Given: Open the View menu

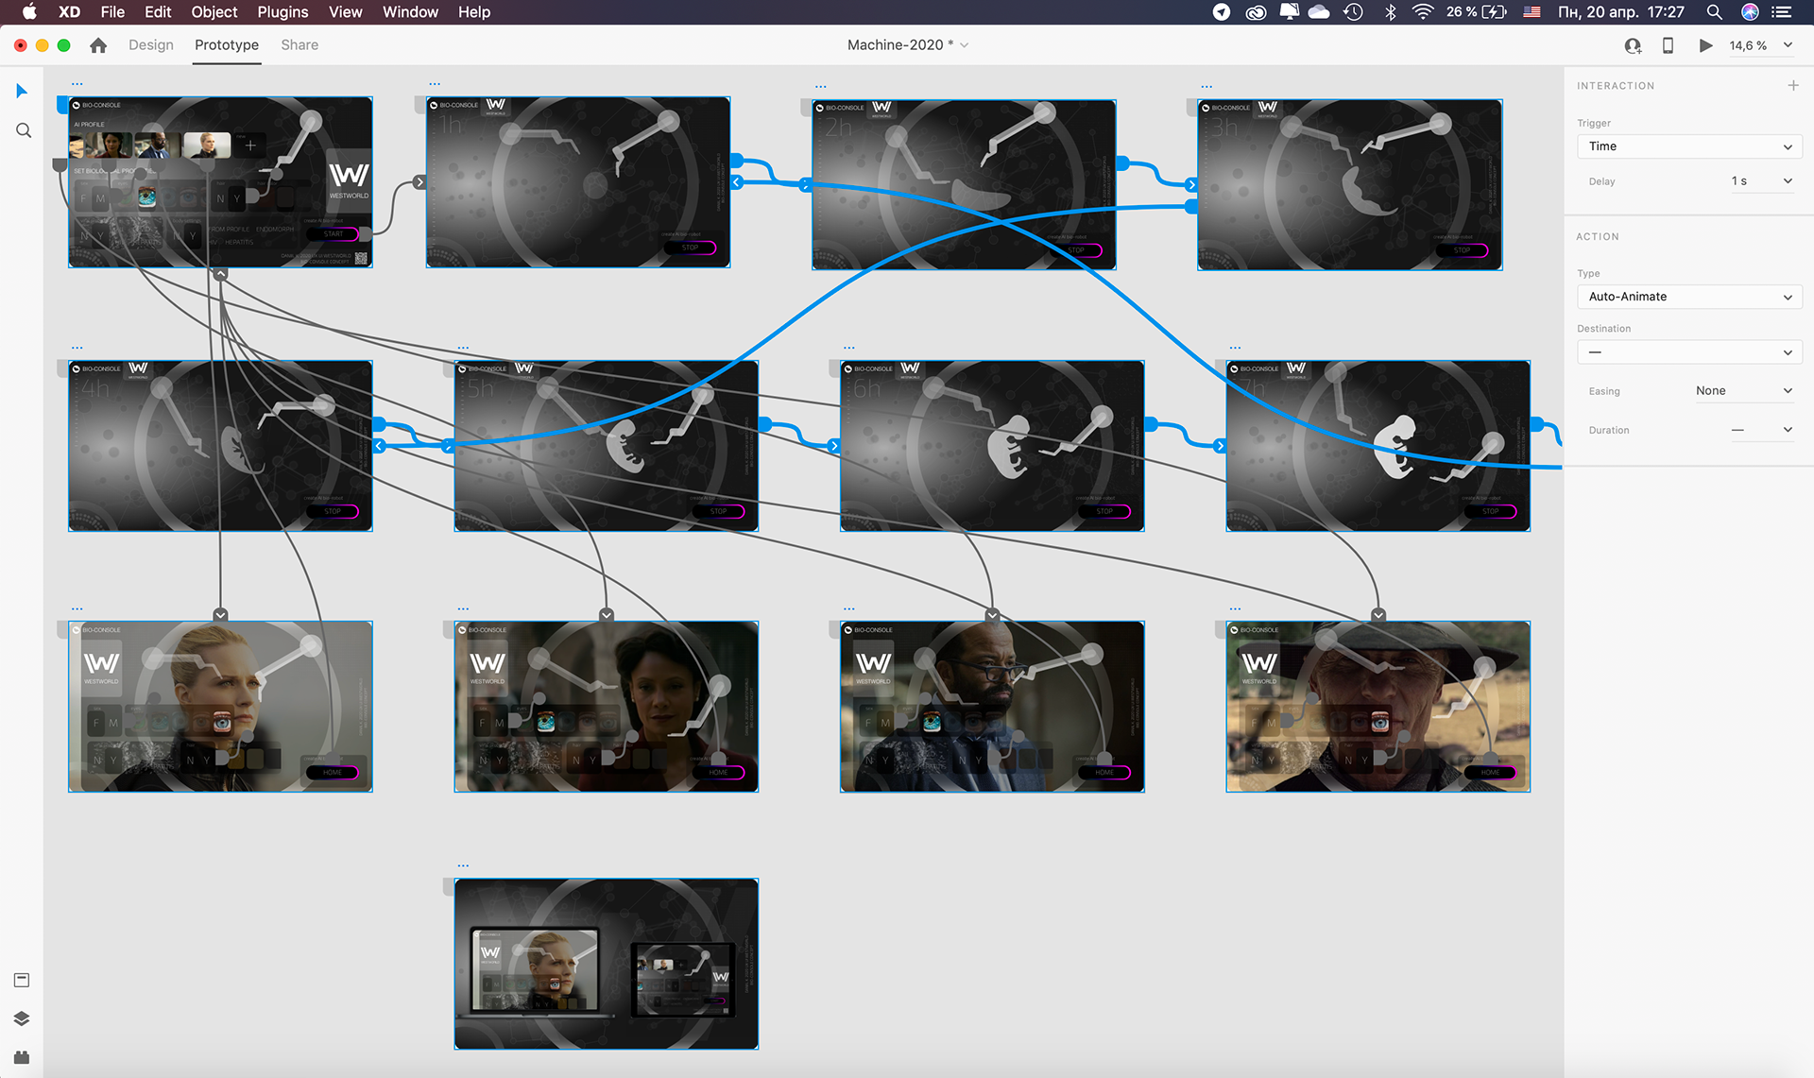Looking at the screenshot, I should [345, 12].
